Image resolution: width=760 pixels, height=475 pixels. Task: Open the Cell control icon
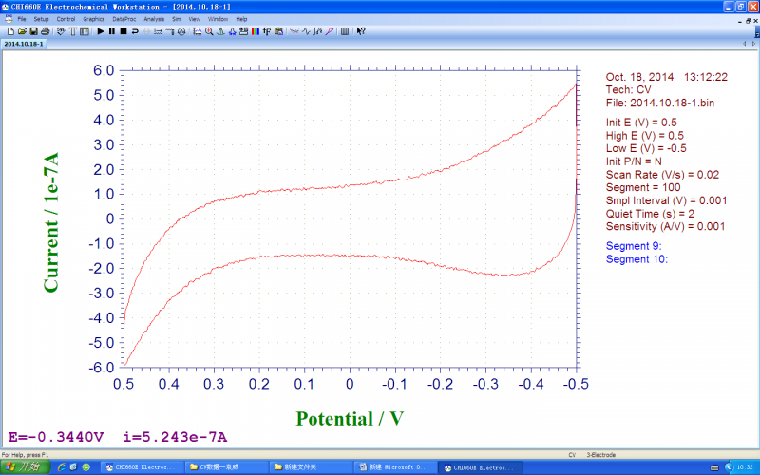point(181,31)
